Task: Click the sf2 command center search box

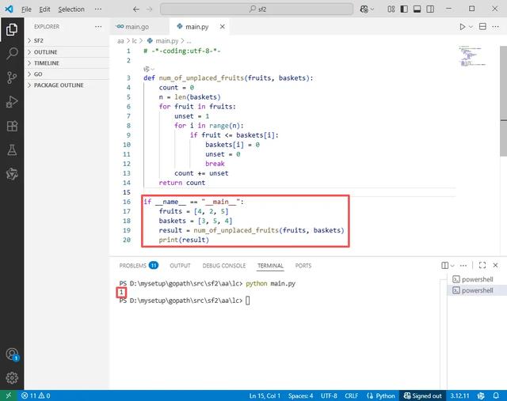Action: tap(257, 9)
